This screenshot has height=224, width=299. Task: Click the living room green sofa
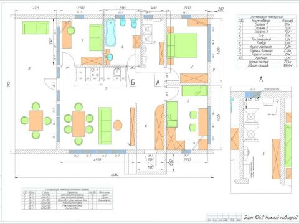coord(105,126)
